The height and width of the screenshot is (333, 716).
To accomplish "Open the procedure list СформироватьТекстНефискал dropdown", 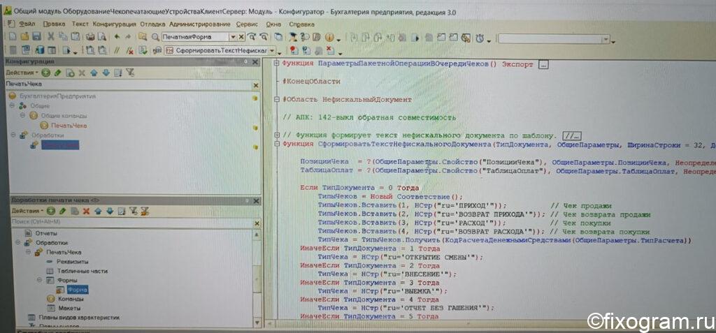I will point(273,51).
